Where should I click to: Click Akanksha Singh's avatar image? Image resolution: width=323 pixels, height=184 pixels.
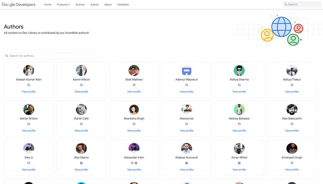(x=134, y=109)
